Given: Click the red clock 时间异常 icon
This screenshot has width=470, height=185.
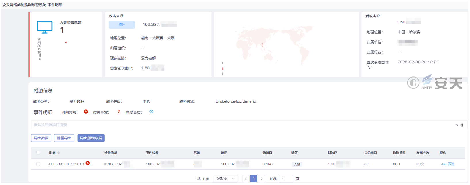Looking at the screenshot, I should (86, 112).
